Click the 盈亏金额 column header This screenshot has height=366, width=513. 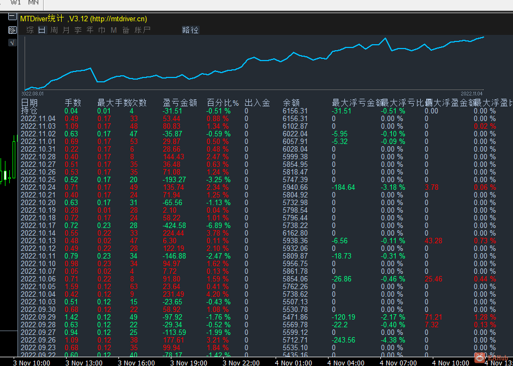click(x=180, y=103)
